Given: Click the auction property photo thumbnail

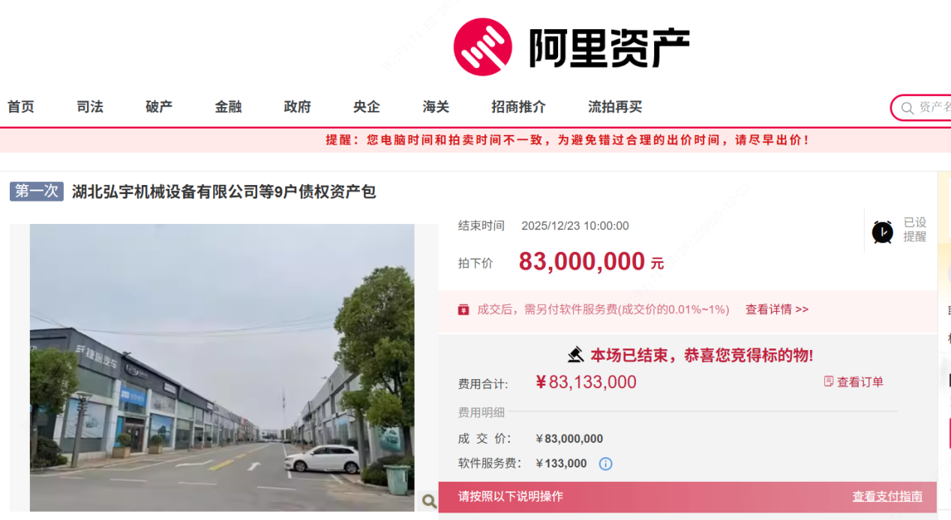Looking at the screenshot, I should tap(222, 368).
